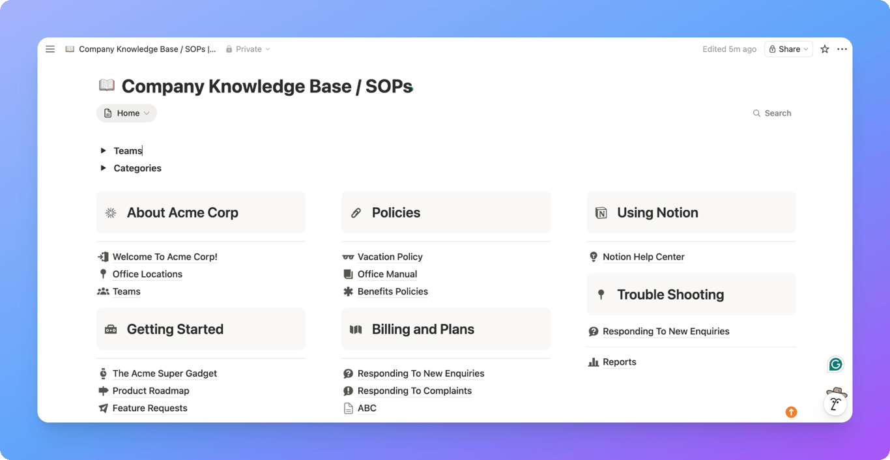Click the Trouble Shooting heading

pyautogui.click(x=670, y=295)
